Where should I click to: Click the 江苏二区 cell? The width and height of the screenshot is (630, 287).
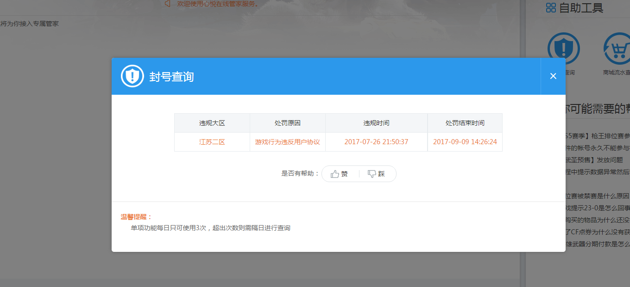pos(212,142)
